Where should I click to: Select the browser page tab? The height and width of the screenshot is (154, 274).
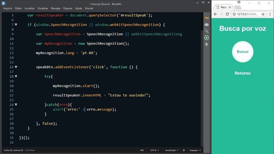pyautogui.click(x=223, y=7)
